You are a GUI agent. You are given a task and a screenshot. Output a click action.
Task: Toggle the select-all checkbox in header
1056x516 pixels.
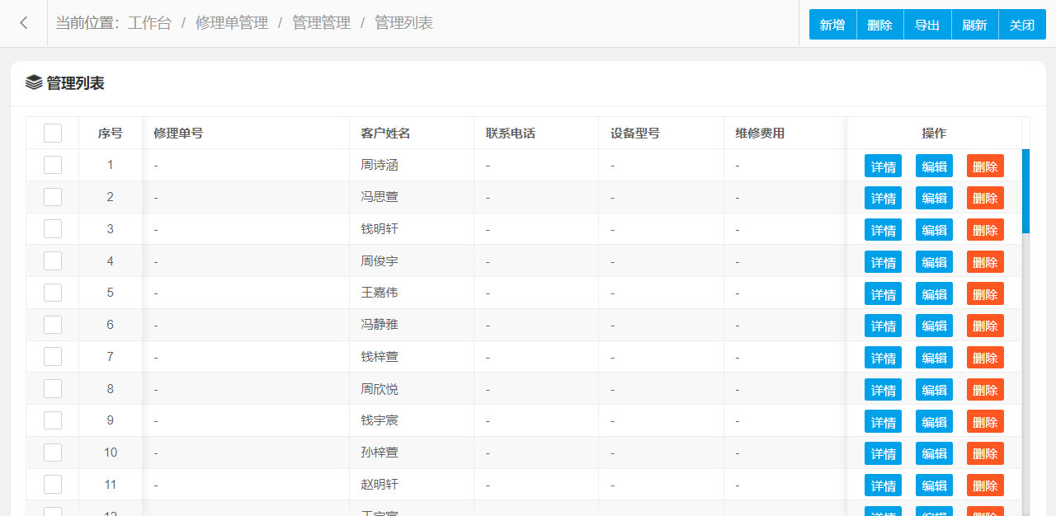click(x=53, y=133)
